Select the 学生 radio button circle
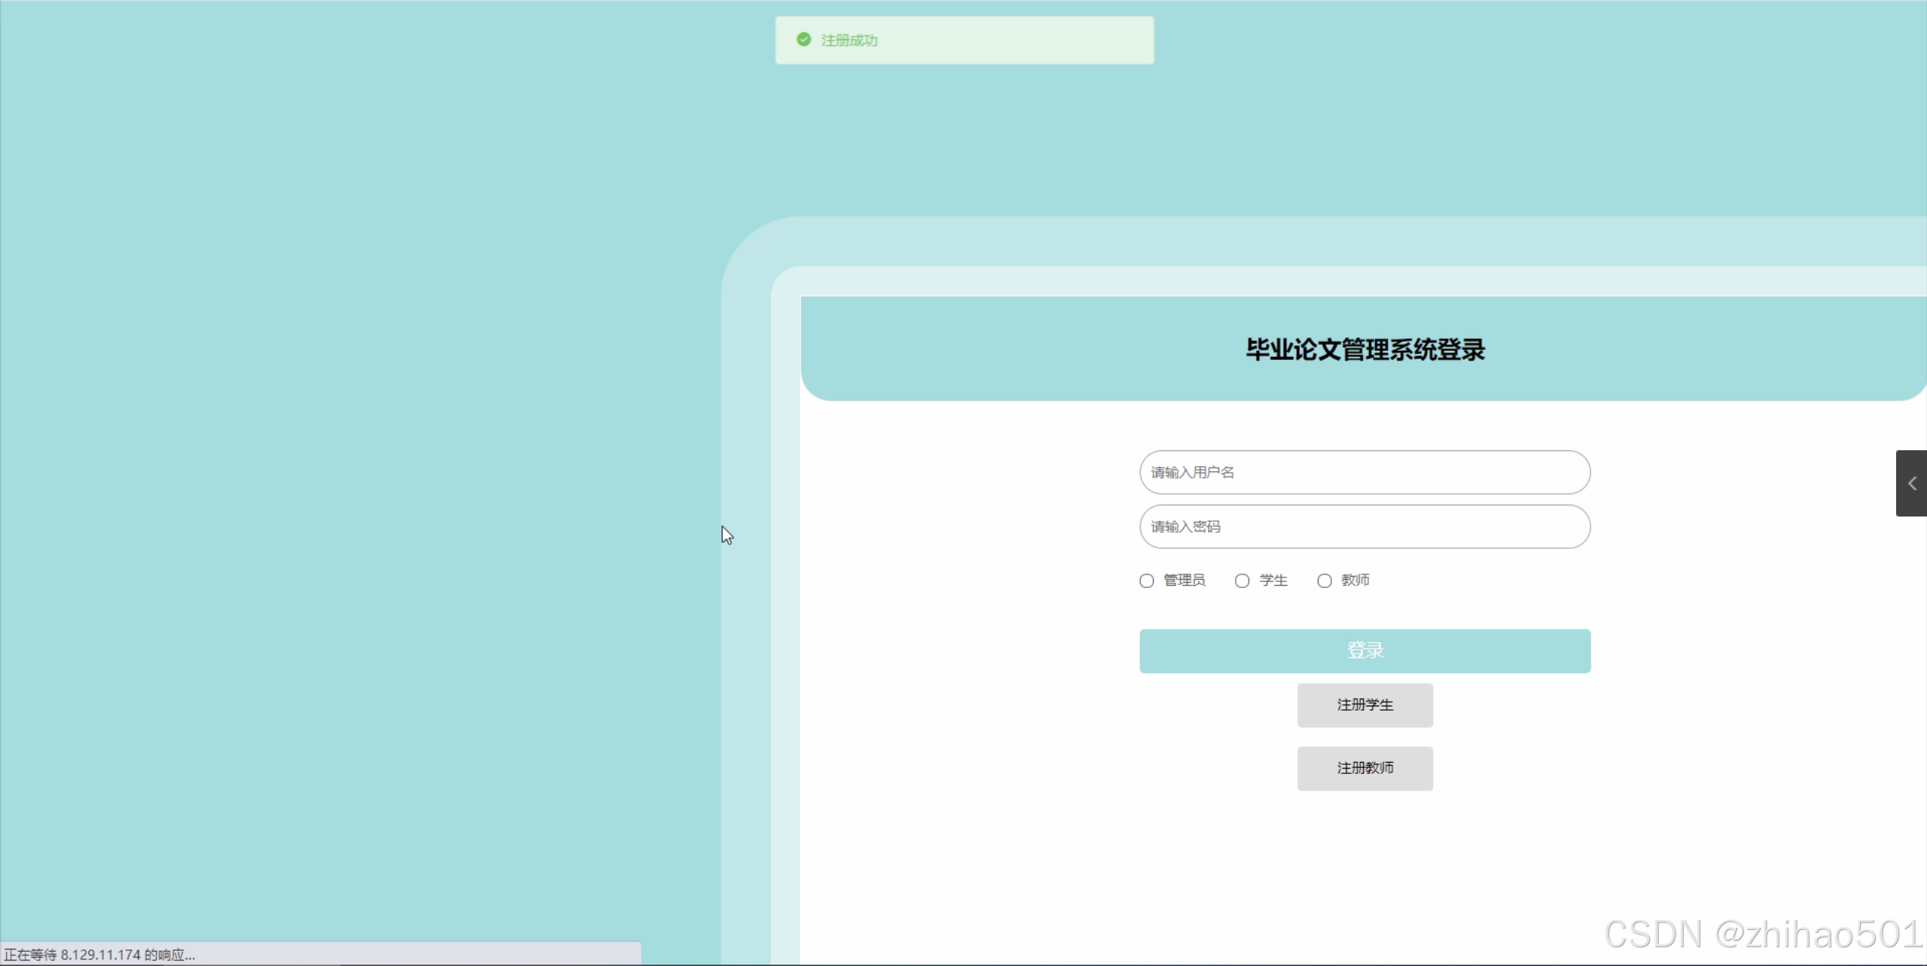The image size is (1927, 966). 1242,581
